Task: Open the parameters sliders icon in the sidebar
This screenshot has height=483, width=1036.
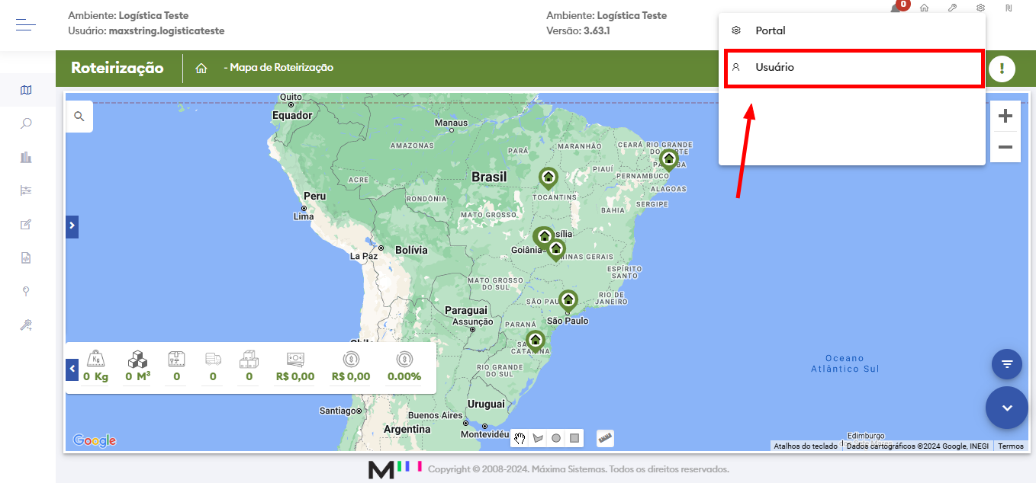Action: pos(25,190)
